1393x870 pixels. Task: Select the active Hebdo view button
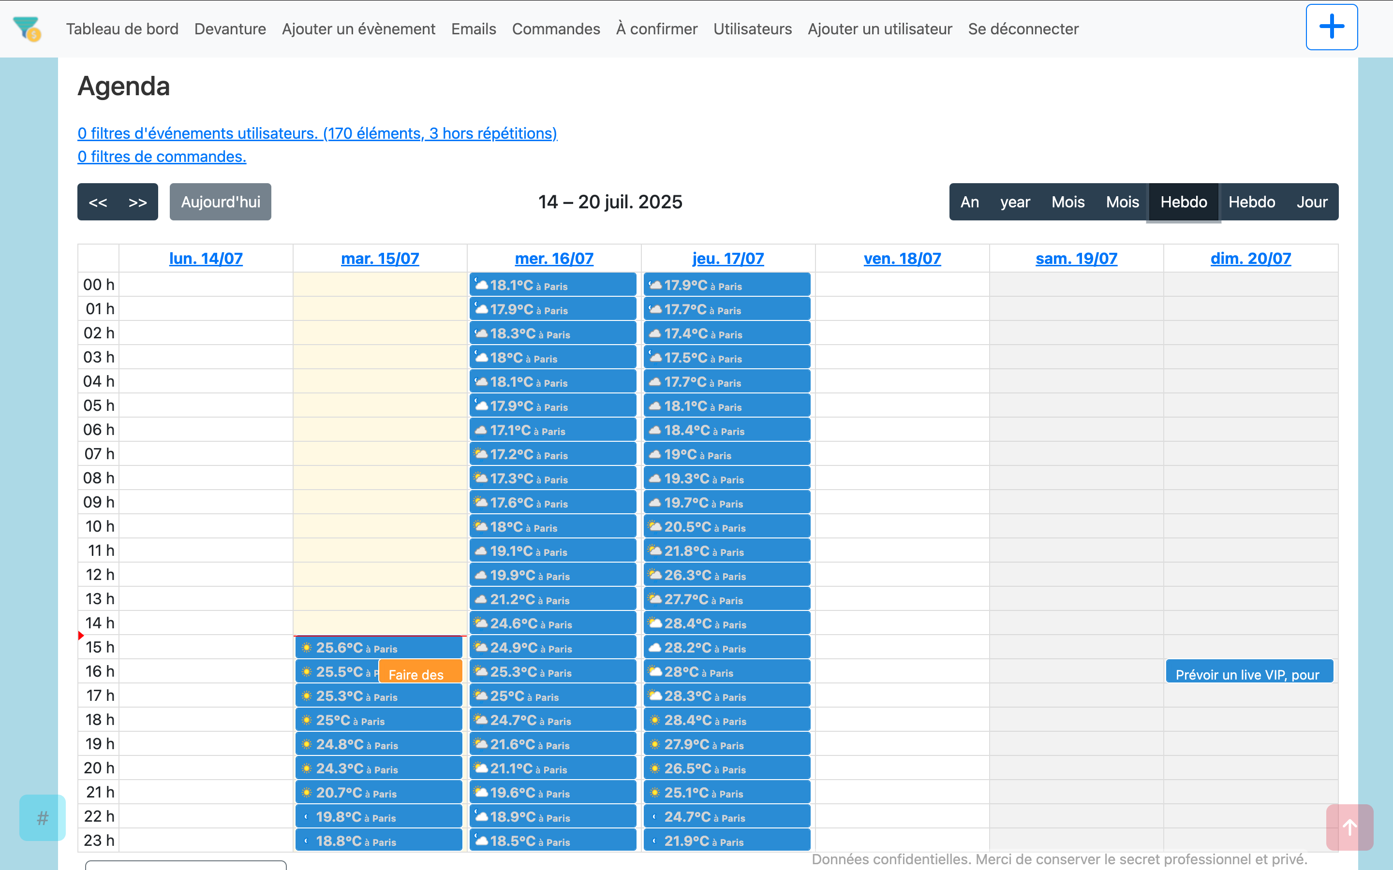(x=1183, y=202)
